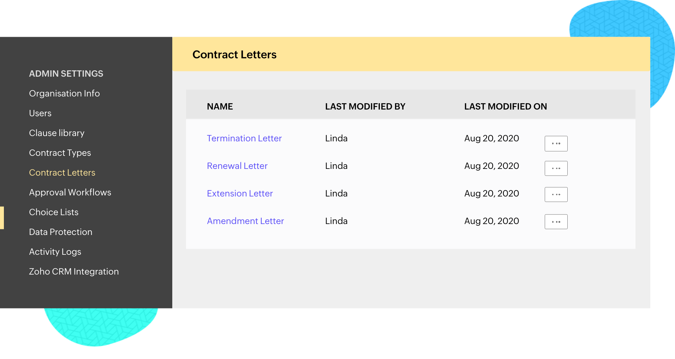Go to Organisation Info settings
The height and width of the screenshot is (359, 675).
[x=64, y=94]
